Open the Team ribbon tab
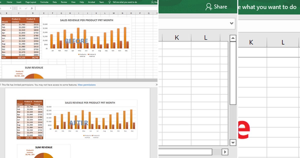 coord(101,2)
